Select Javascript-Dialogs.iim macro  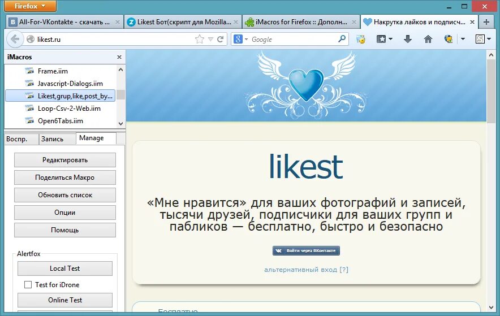click(70, 84)
